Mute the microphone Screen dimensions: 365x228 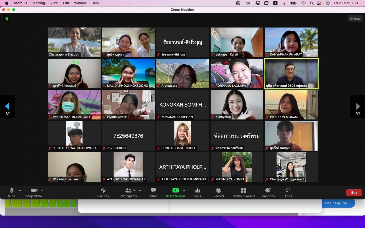pyautogui.click(x=12, y=190)
